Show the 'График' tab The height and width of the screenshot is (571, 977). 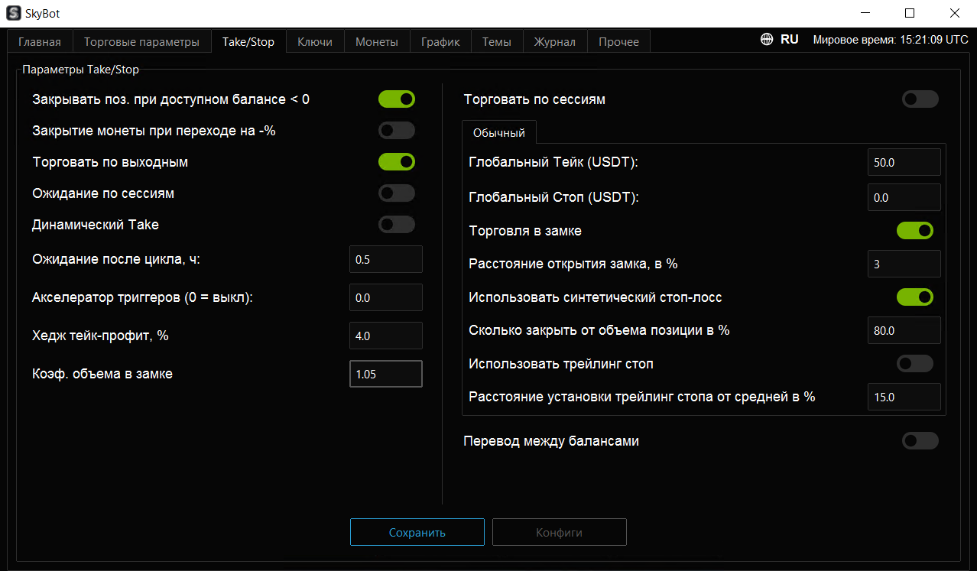(440, 42)
